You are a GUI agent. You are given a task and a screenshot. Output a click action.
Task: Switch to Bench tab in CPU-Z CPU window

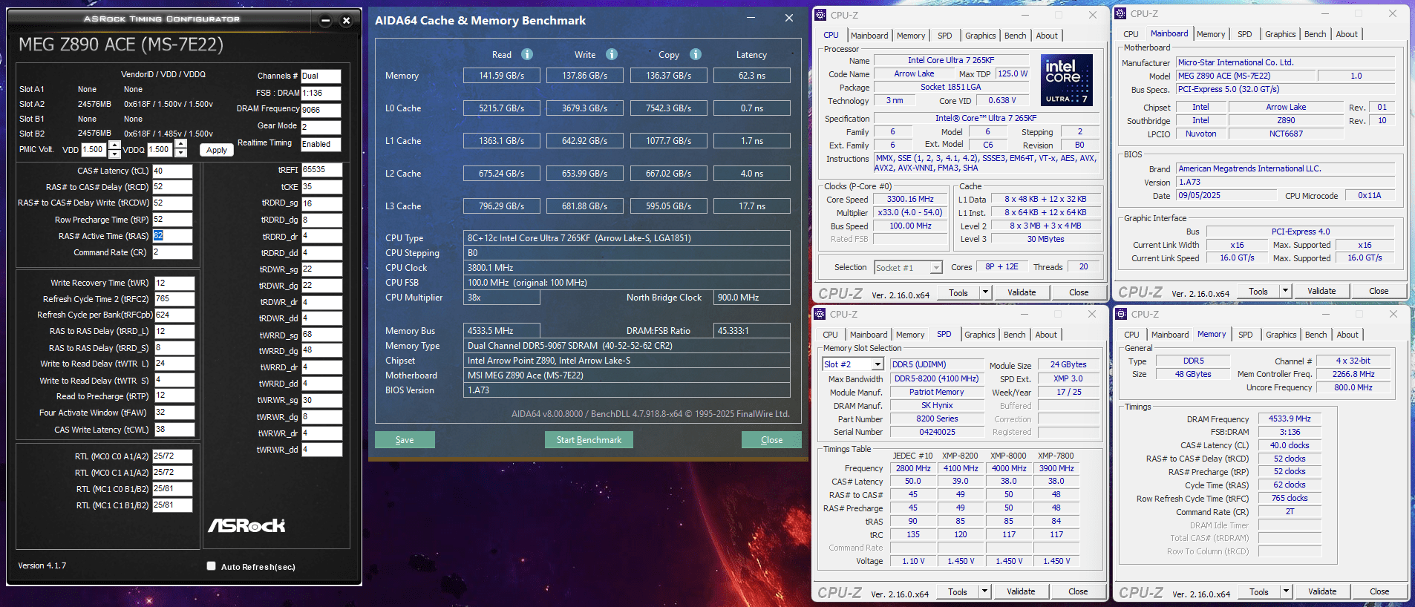pyautogui.click(x=1015, y=36)
